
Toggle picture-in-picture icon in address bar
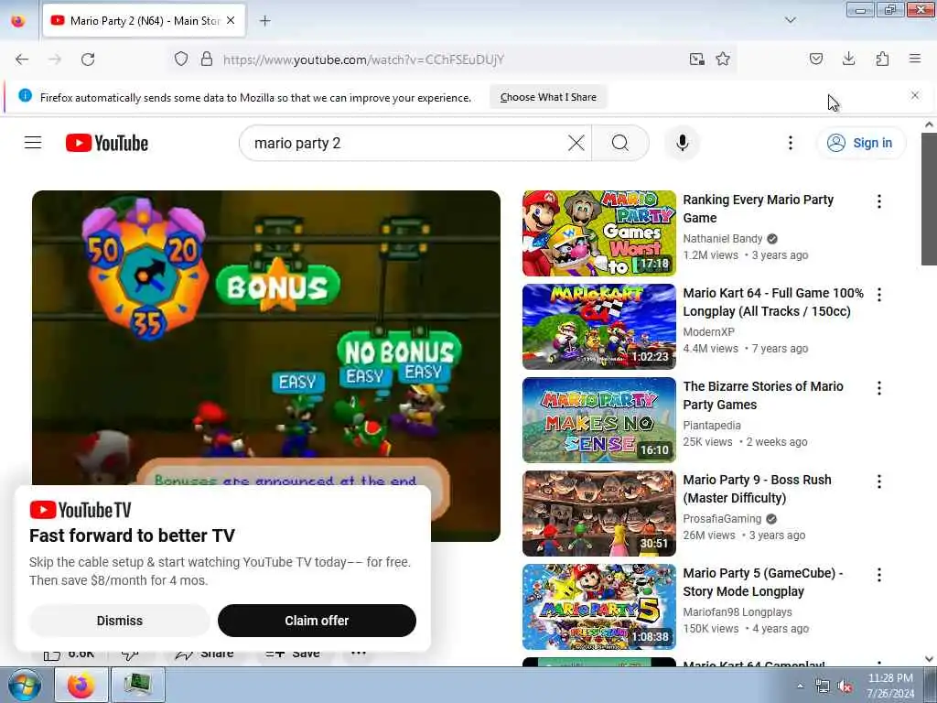click(x=696, y=59)
